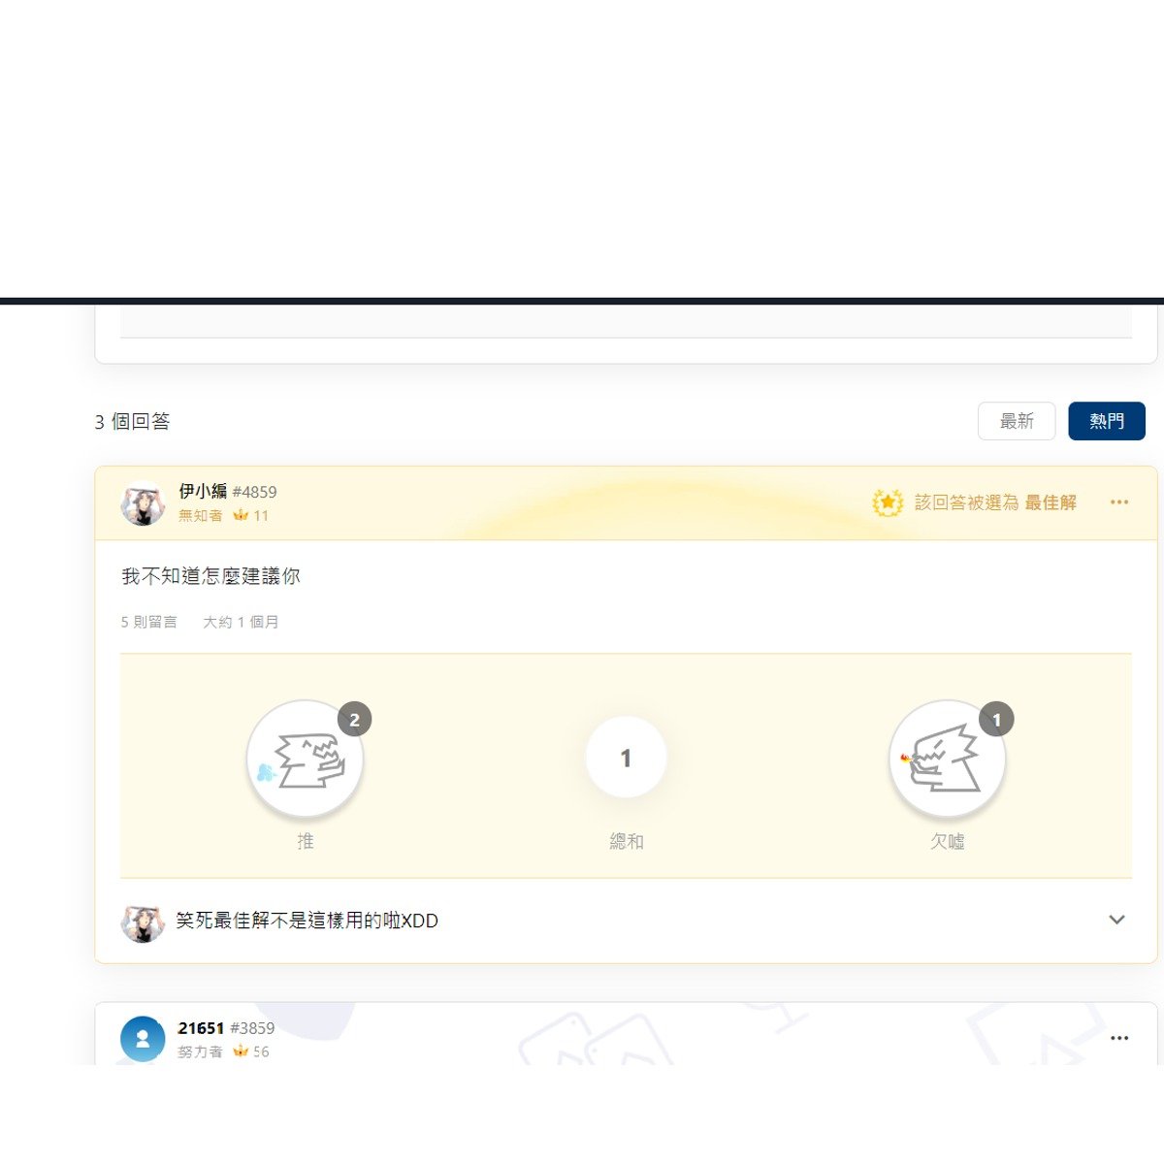Image resolution: width=1164 pixels, height=1164 pixels.
Task: Click crown icon next to score 11
Action: pyautogui.click(x=240, y=516)
